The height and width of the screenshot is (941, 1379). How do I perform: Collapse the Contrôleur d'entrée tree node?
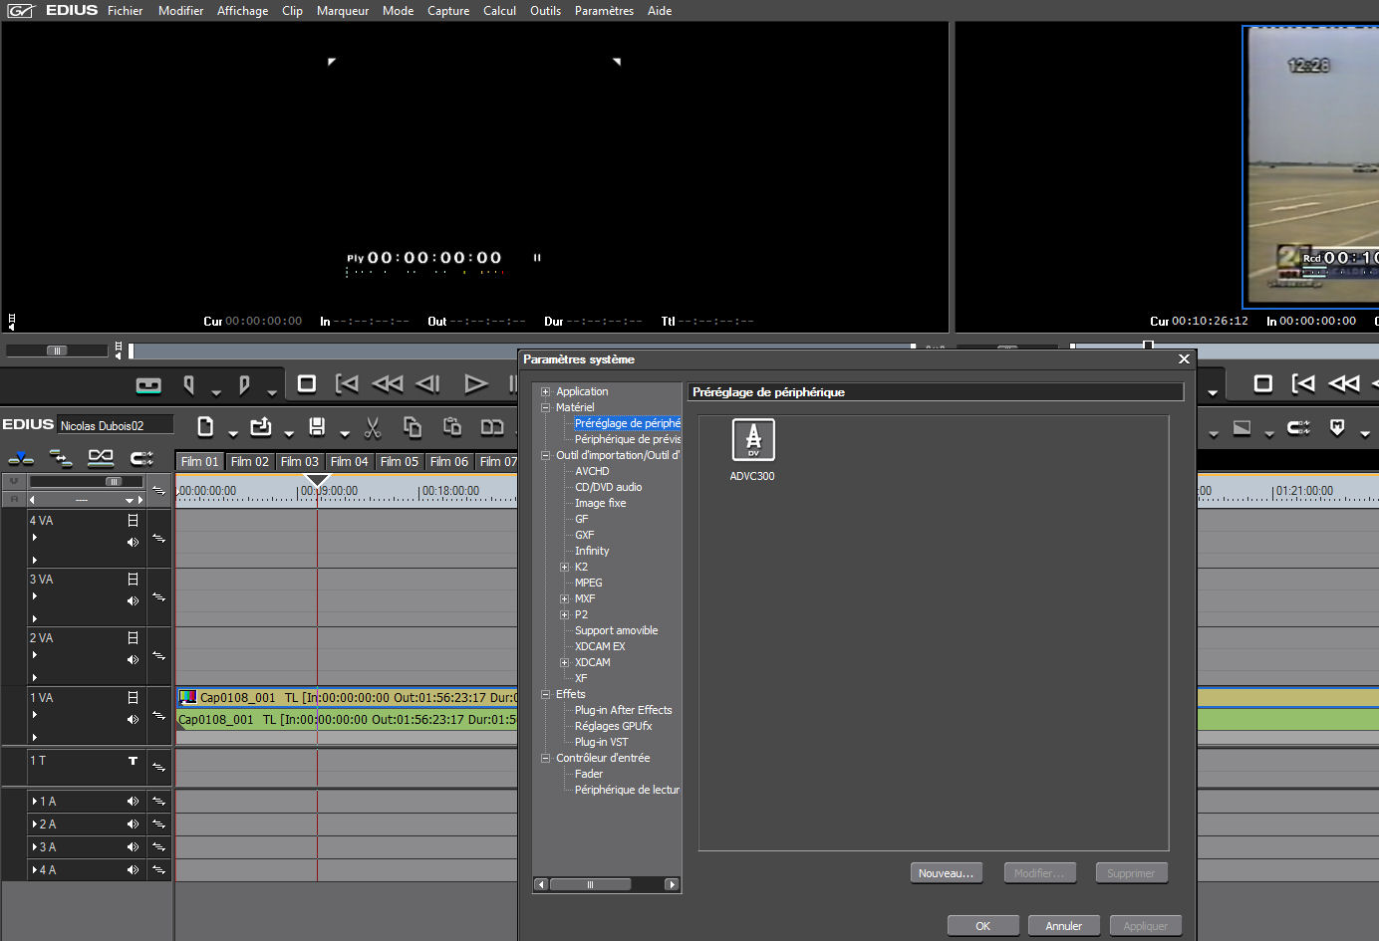[546, 758]
